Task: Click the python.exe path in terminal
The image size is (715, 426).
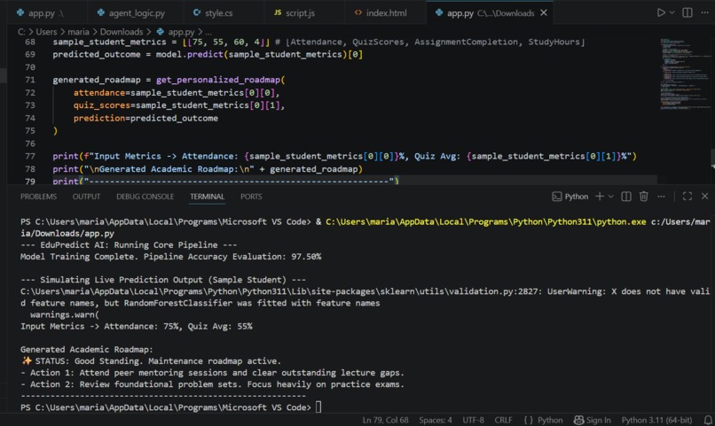Action: 485,221
